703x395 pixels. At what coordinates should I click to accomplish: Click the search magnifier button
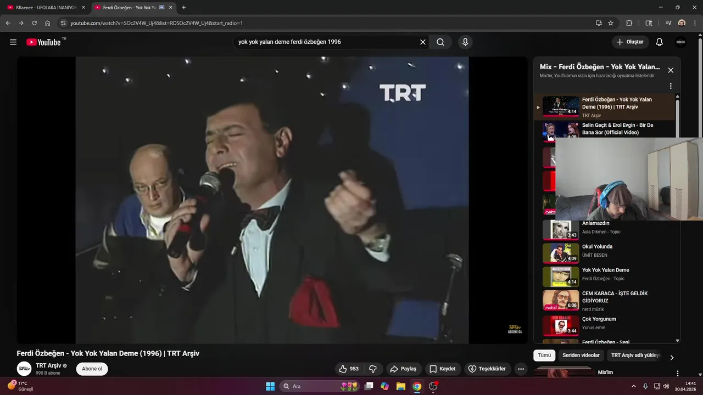point(440,42)
